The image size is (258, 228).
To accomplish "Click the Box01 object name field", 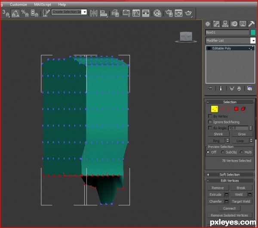I will (x=227, y=32).
